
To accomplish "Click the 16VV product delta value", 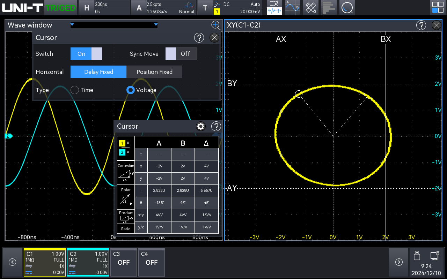I will coord(207,215).
